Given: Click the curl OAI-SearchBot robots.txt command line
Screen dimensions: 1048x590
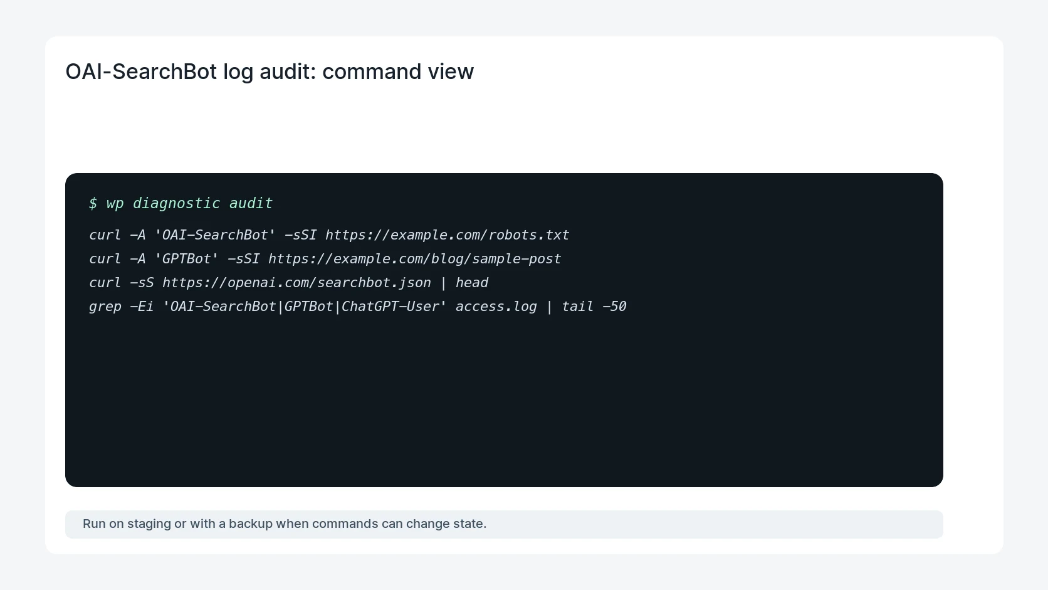Looking at the screenshot, I should point(329,235).
